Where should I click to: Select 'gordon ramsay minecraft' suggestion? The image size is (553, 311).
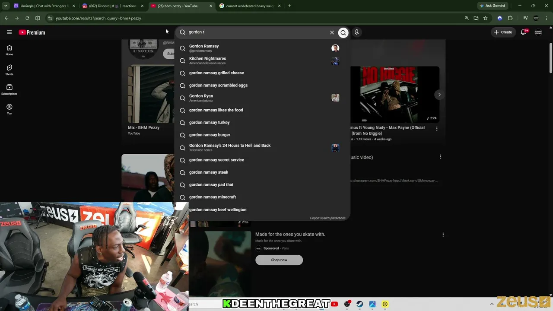click(262, 197)
